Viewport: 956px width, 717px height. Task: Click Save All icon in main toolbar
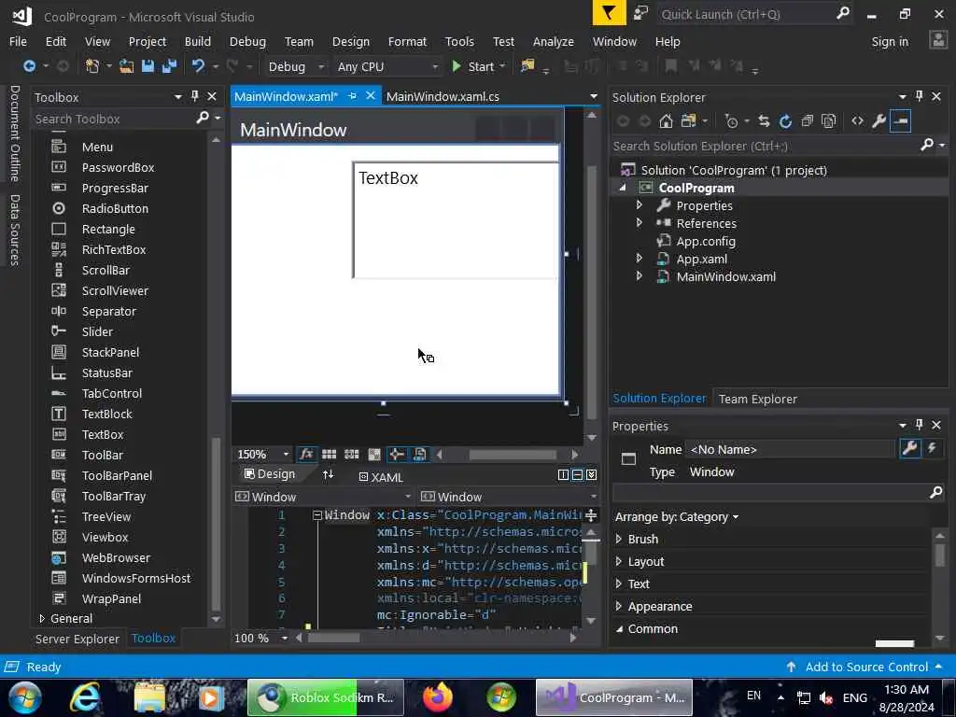click(169, 66)
